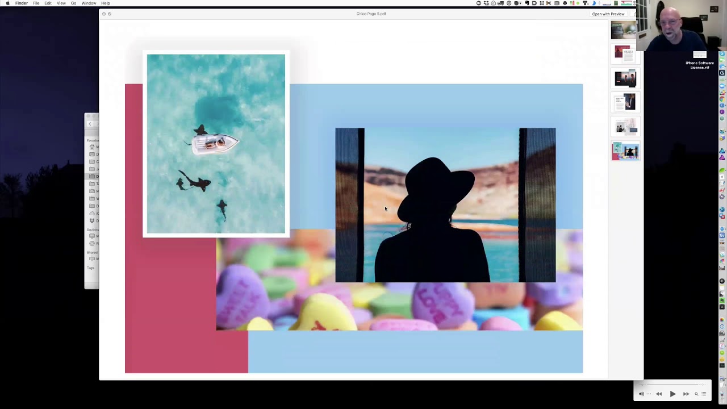The image size is (727, 409).
Task: Click the scissors icon in the menu bar
Action: pos(549,3)
